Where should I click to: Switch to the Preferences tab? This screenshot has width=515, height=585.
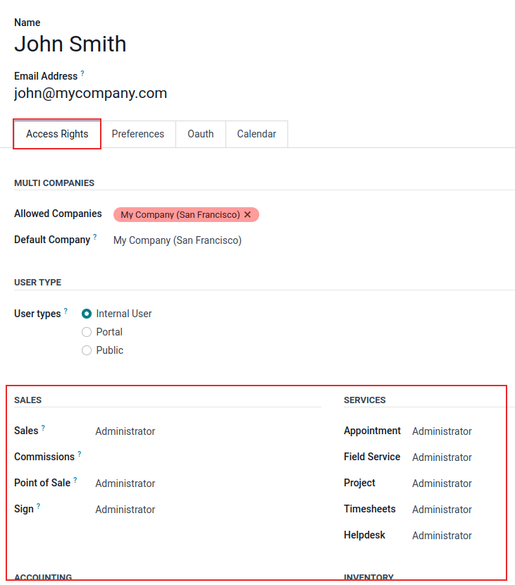tap(138, 134)
